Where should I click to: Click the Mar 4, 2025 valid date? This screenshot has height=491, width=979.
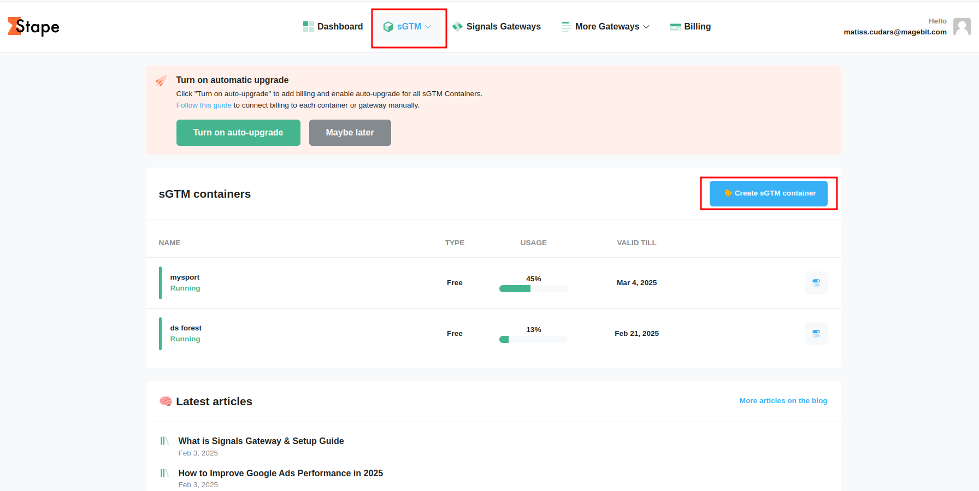637,283
